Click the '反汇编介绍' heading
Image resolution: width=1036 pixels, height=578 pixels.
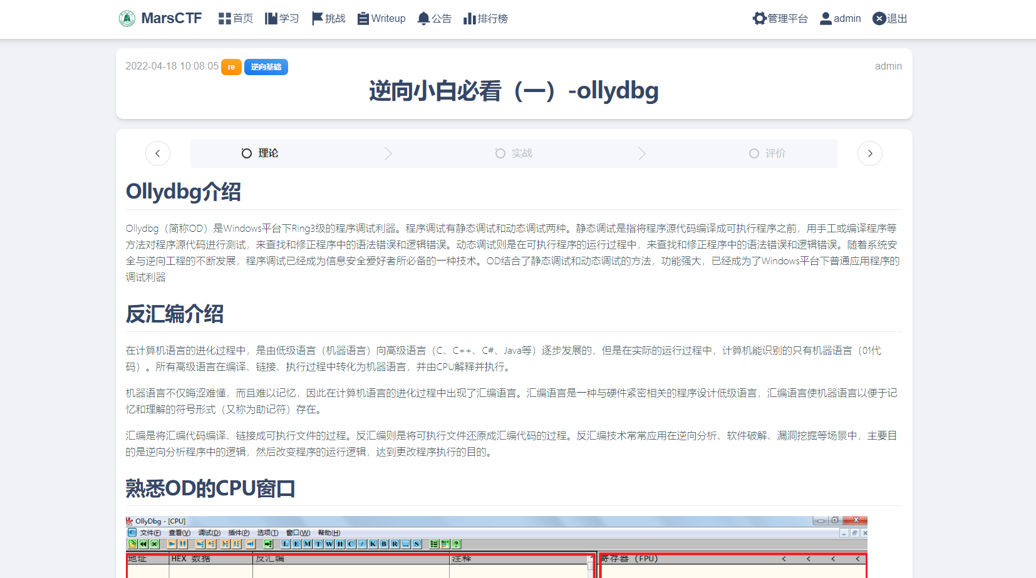175,314
